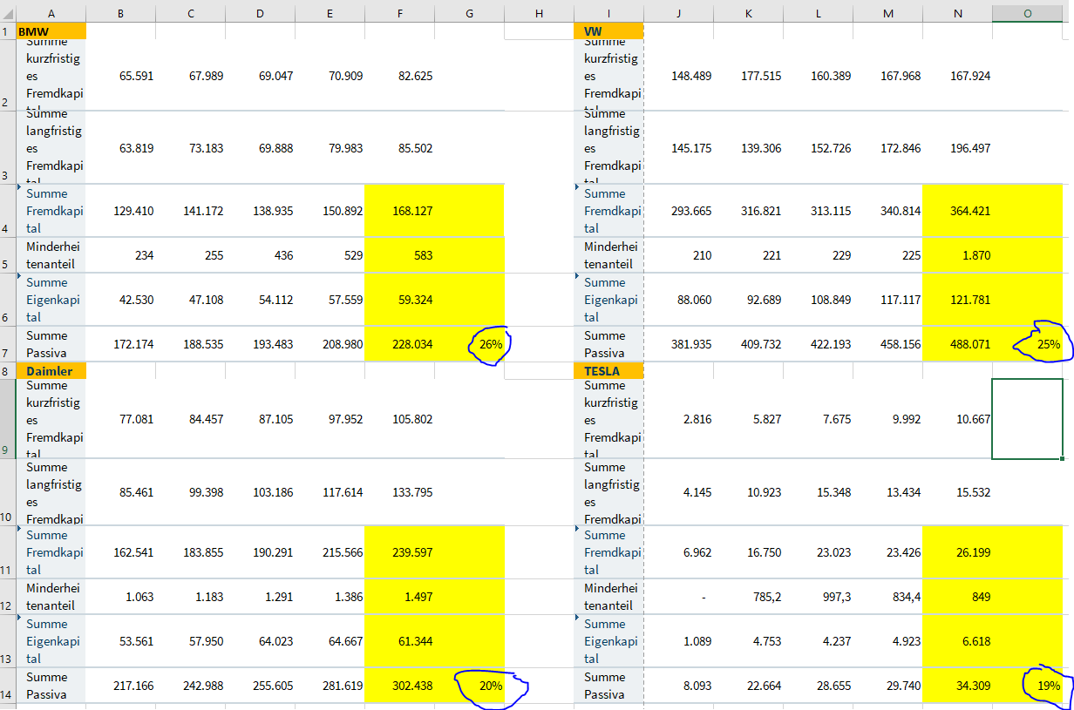Click column F header
Screen dimensions: 1074x710
[399, 12]
